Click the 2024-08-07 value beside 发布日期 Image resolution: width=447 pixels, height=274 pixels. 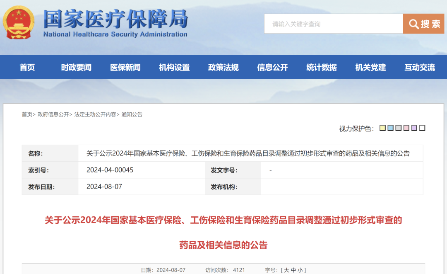click(104, 187)
